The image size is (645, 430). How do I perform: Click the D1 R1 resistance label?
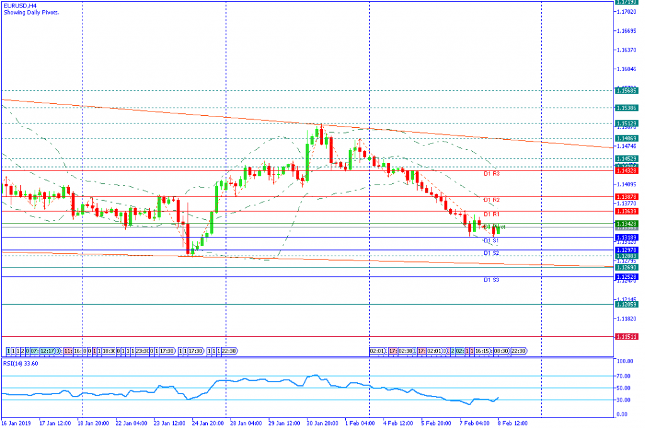click(x=491, y=214)
